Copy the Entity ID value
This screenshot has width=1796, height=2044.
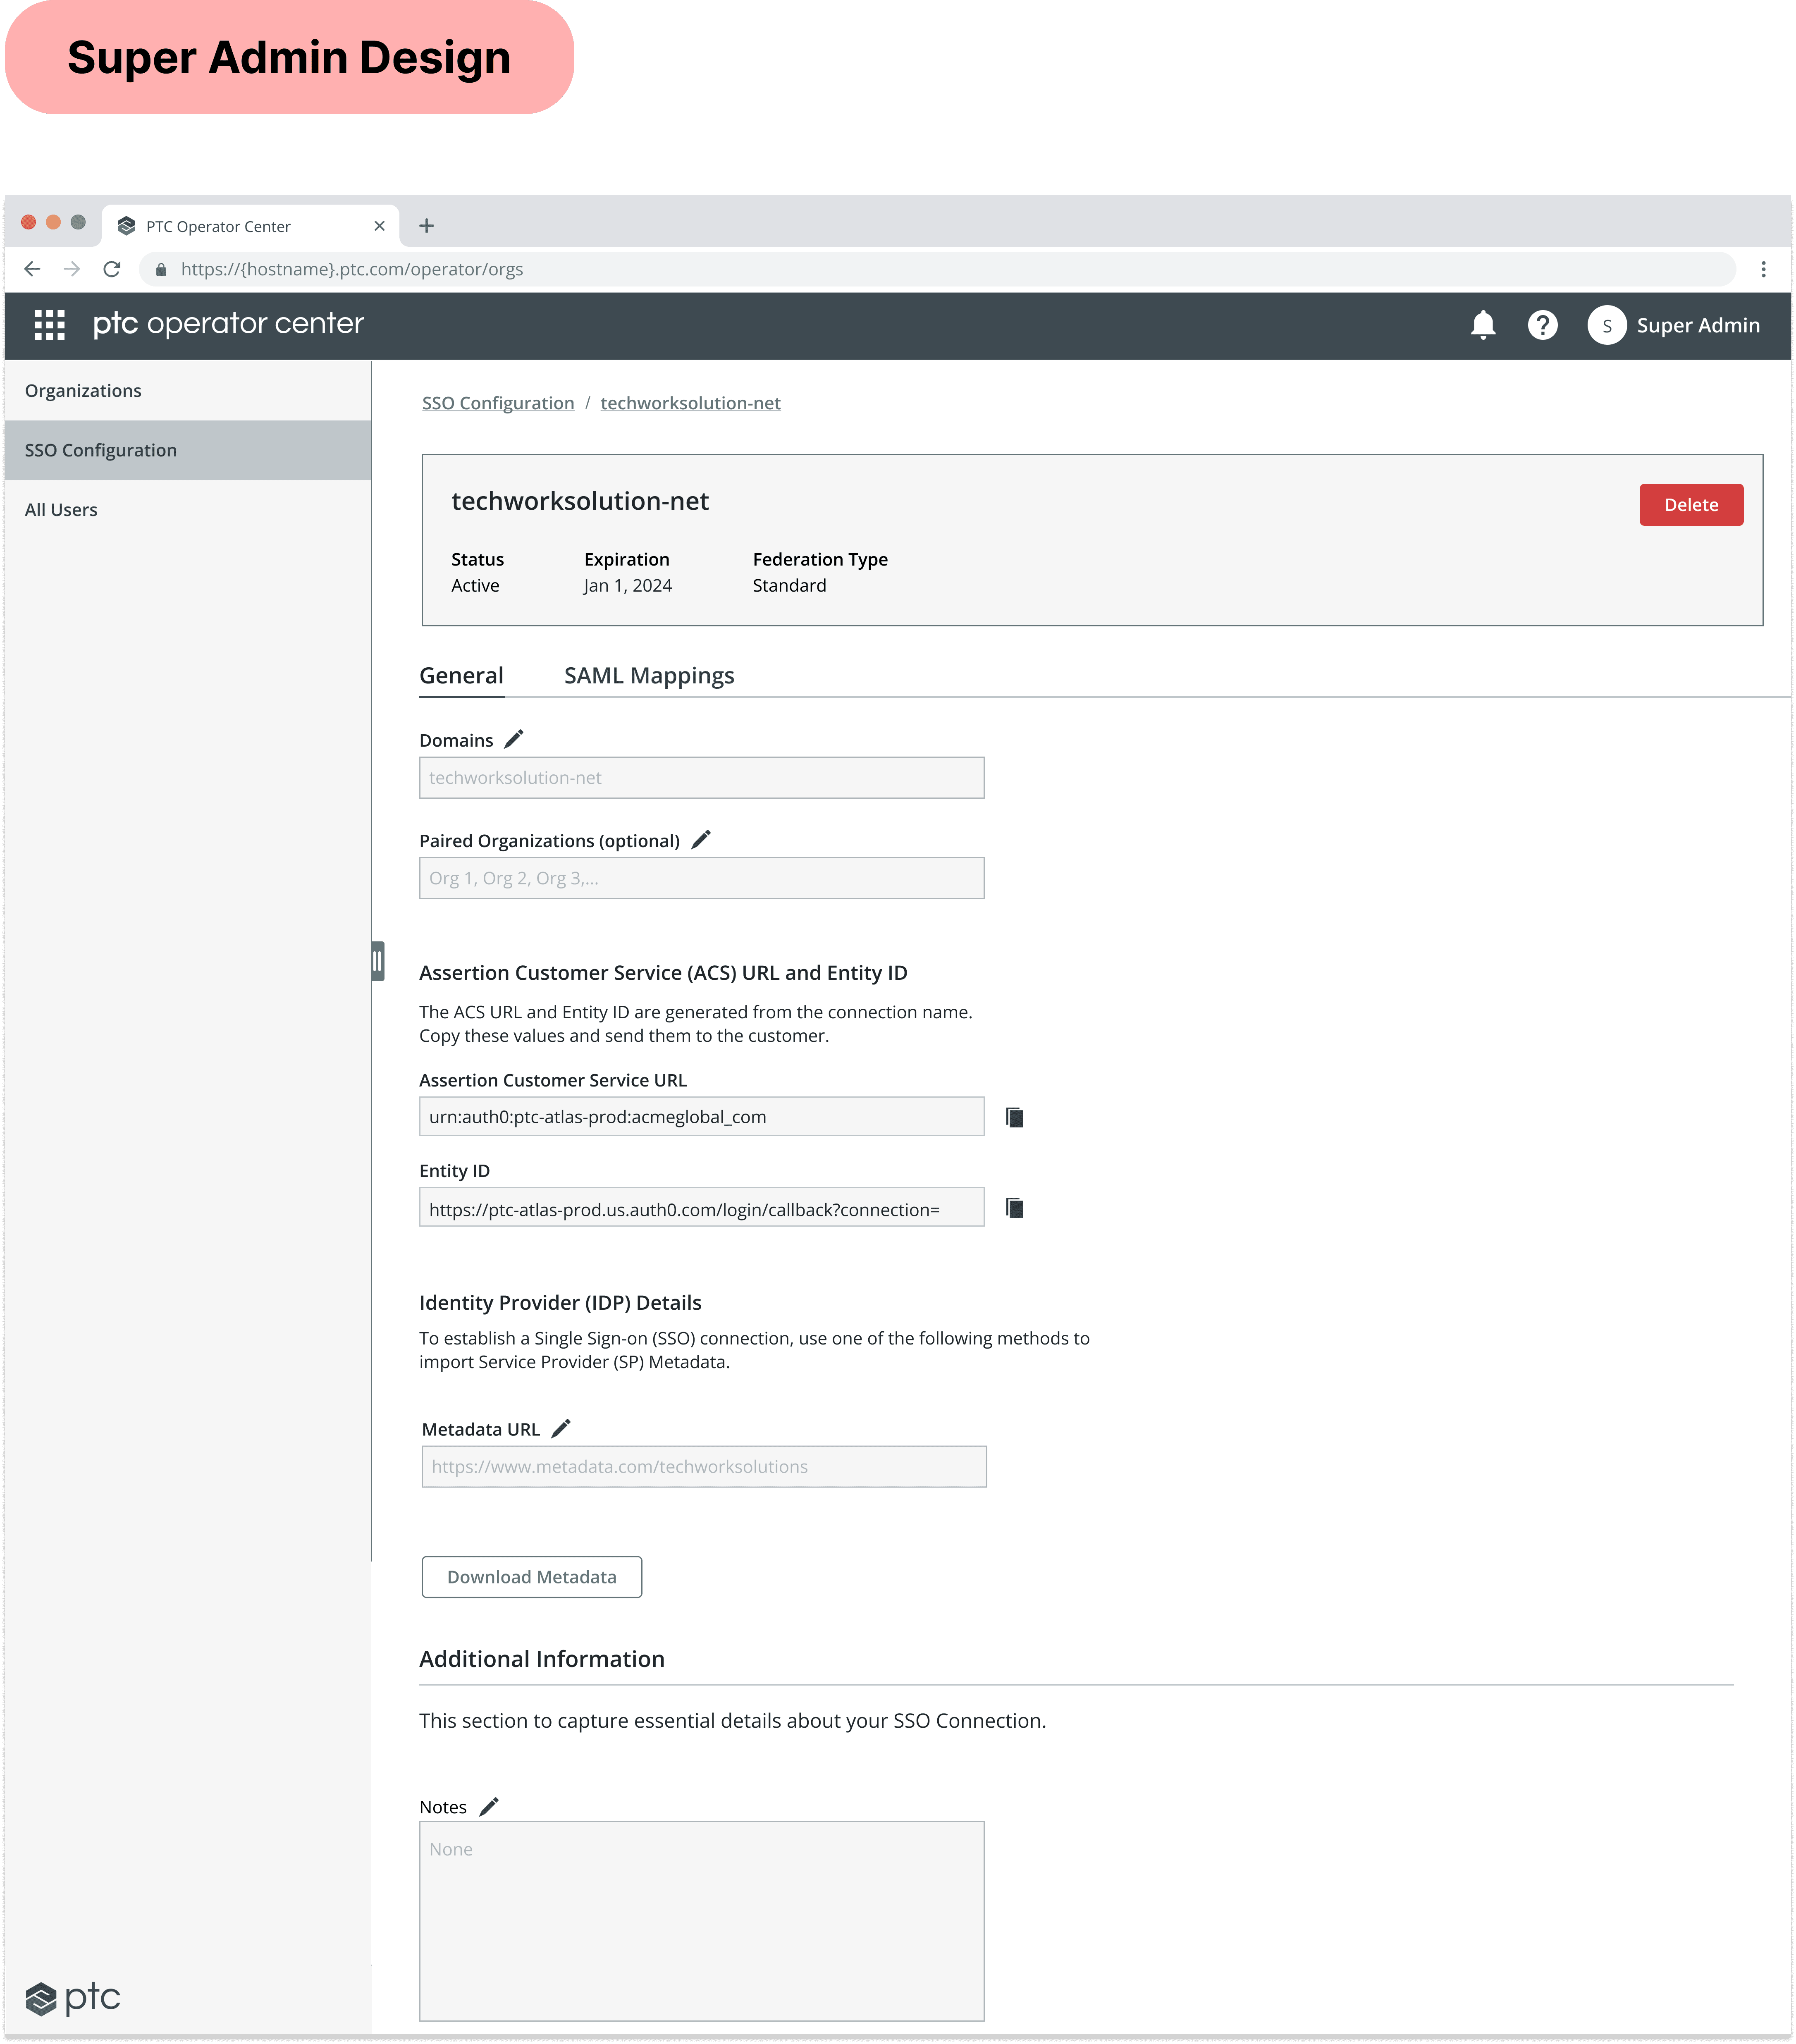click(1014, 1208)
